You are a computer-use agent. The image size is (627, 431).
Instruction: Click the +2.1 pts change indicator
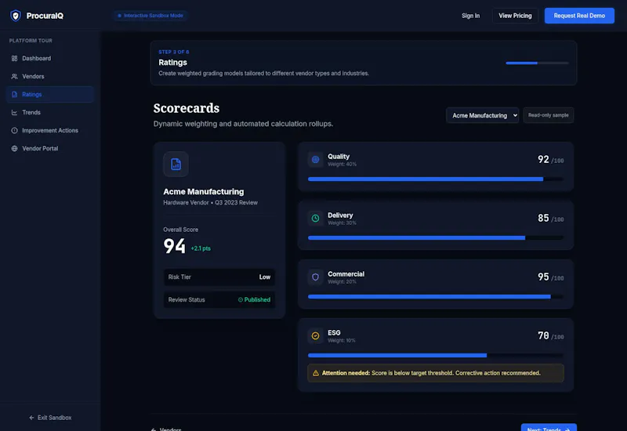[x=201, y=248]
